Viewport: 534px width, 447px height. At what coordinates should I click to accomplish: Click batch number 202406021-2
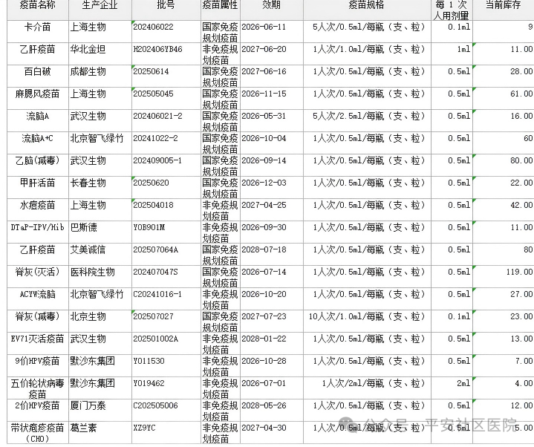coord(157,116)
